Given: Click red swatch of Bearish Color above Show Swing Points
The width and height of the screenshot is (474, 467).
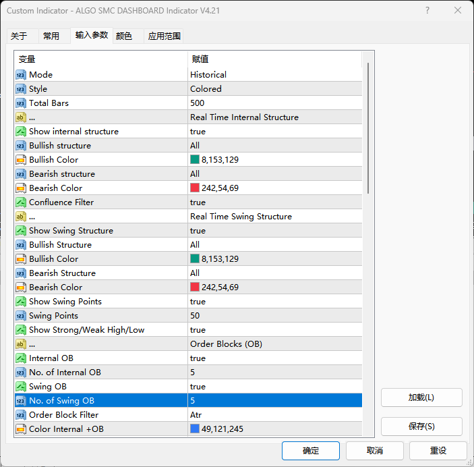Looking at the screenshot, I should [x=195, y=287].
